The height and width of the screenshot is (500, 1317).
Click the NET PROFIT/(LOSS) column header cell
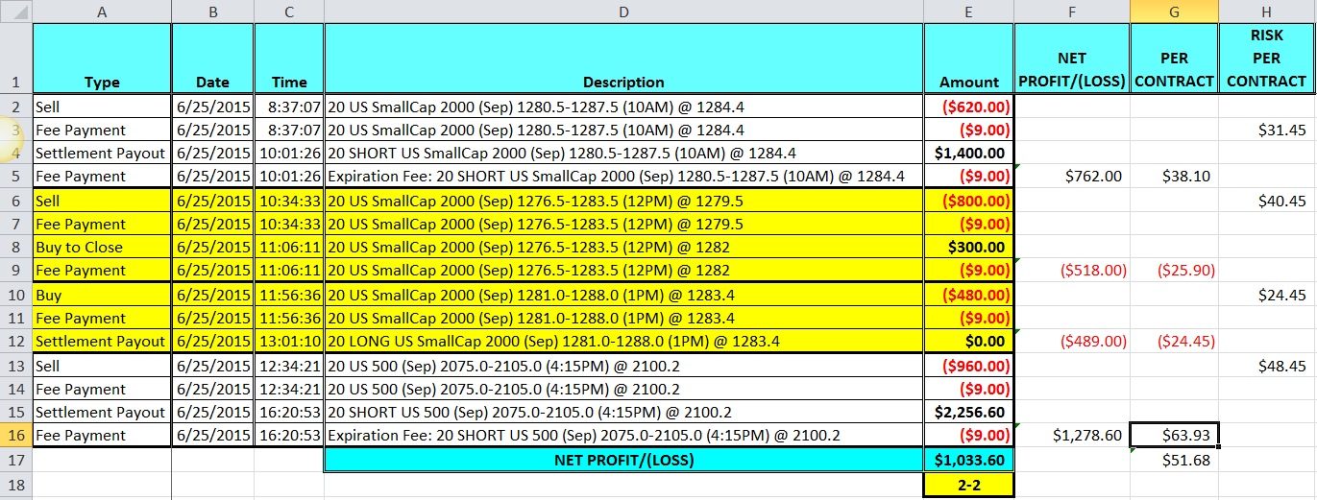1072,58
